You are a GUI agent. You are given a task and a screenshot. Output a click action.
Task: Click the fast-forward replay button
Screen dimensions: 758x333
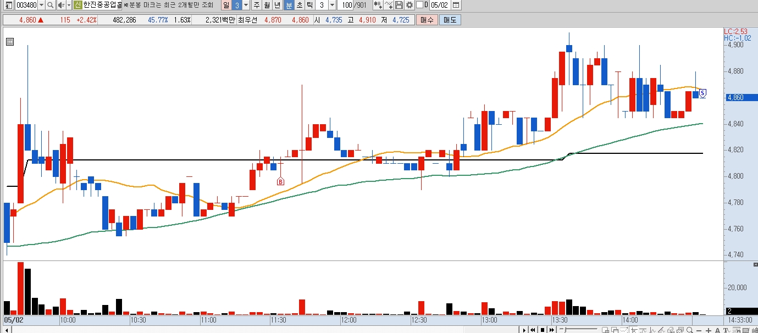552,330
